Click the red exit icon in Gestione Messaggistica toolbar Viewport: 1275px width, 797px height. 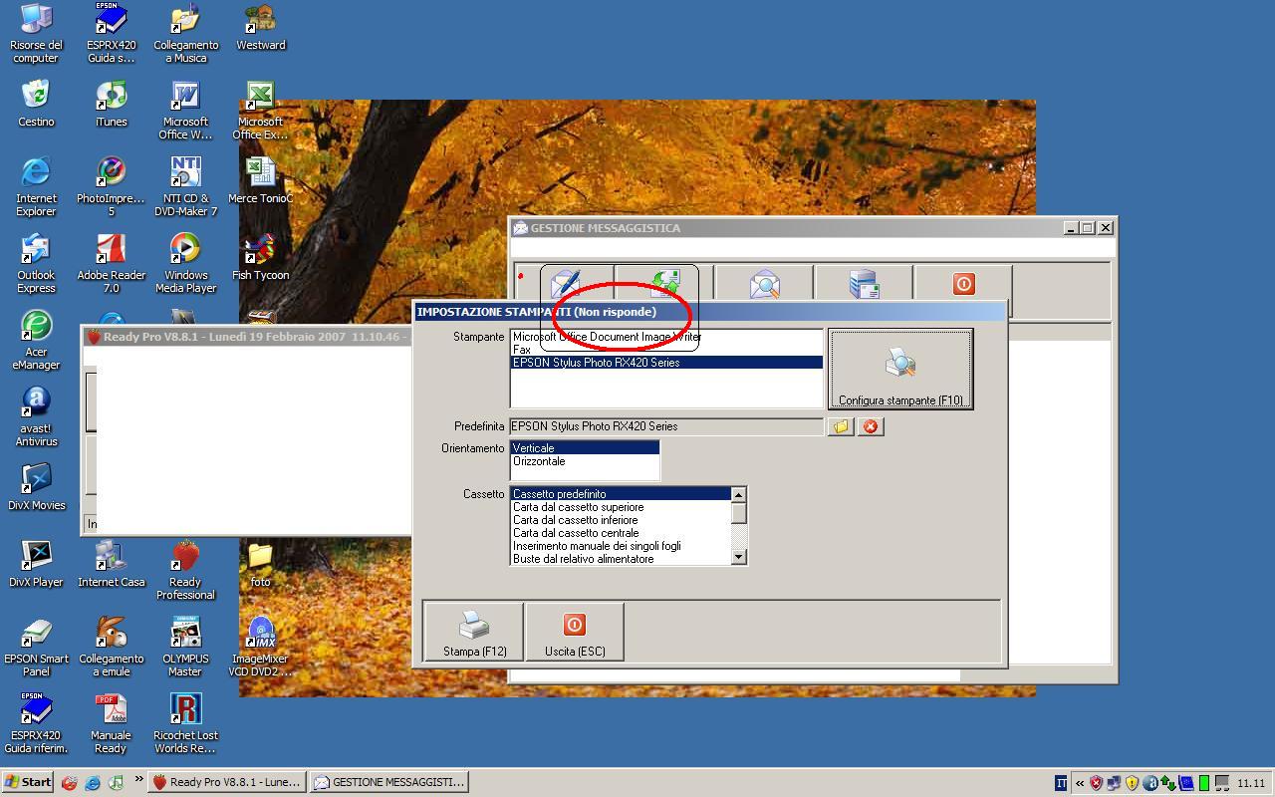click(963, 284)
